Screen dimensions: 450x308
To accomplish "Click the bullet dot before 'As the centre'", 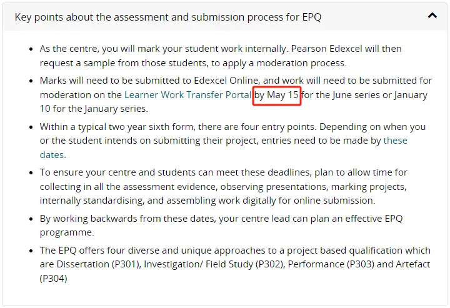I will [x=31, y=49].
